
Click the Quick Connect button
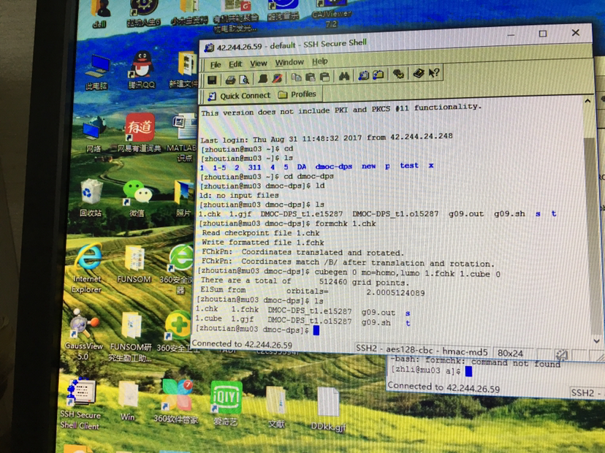(239, 96)
